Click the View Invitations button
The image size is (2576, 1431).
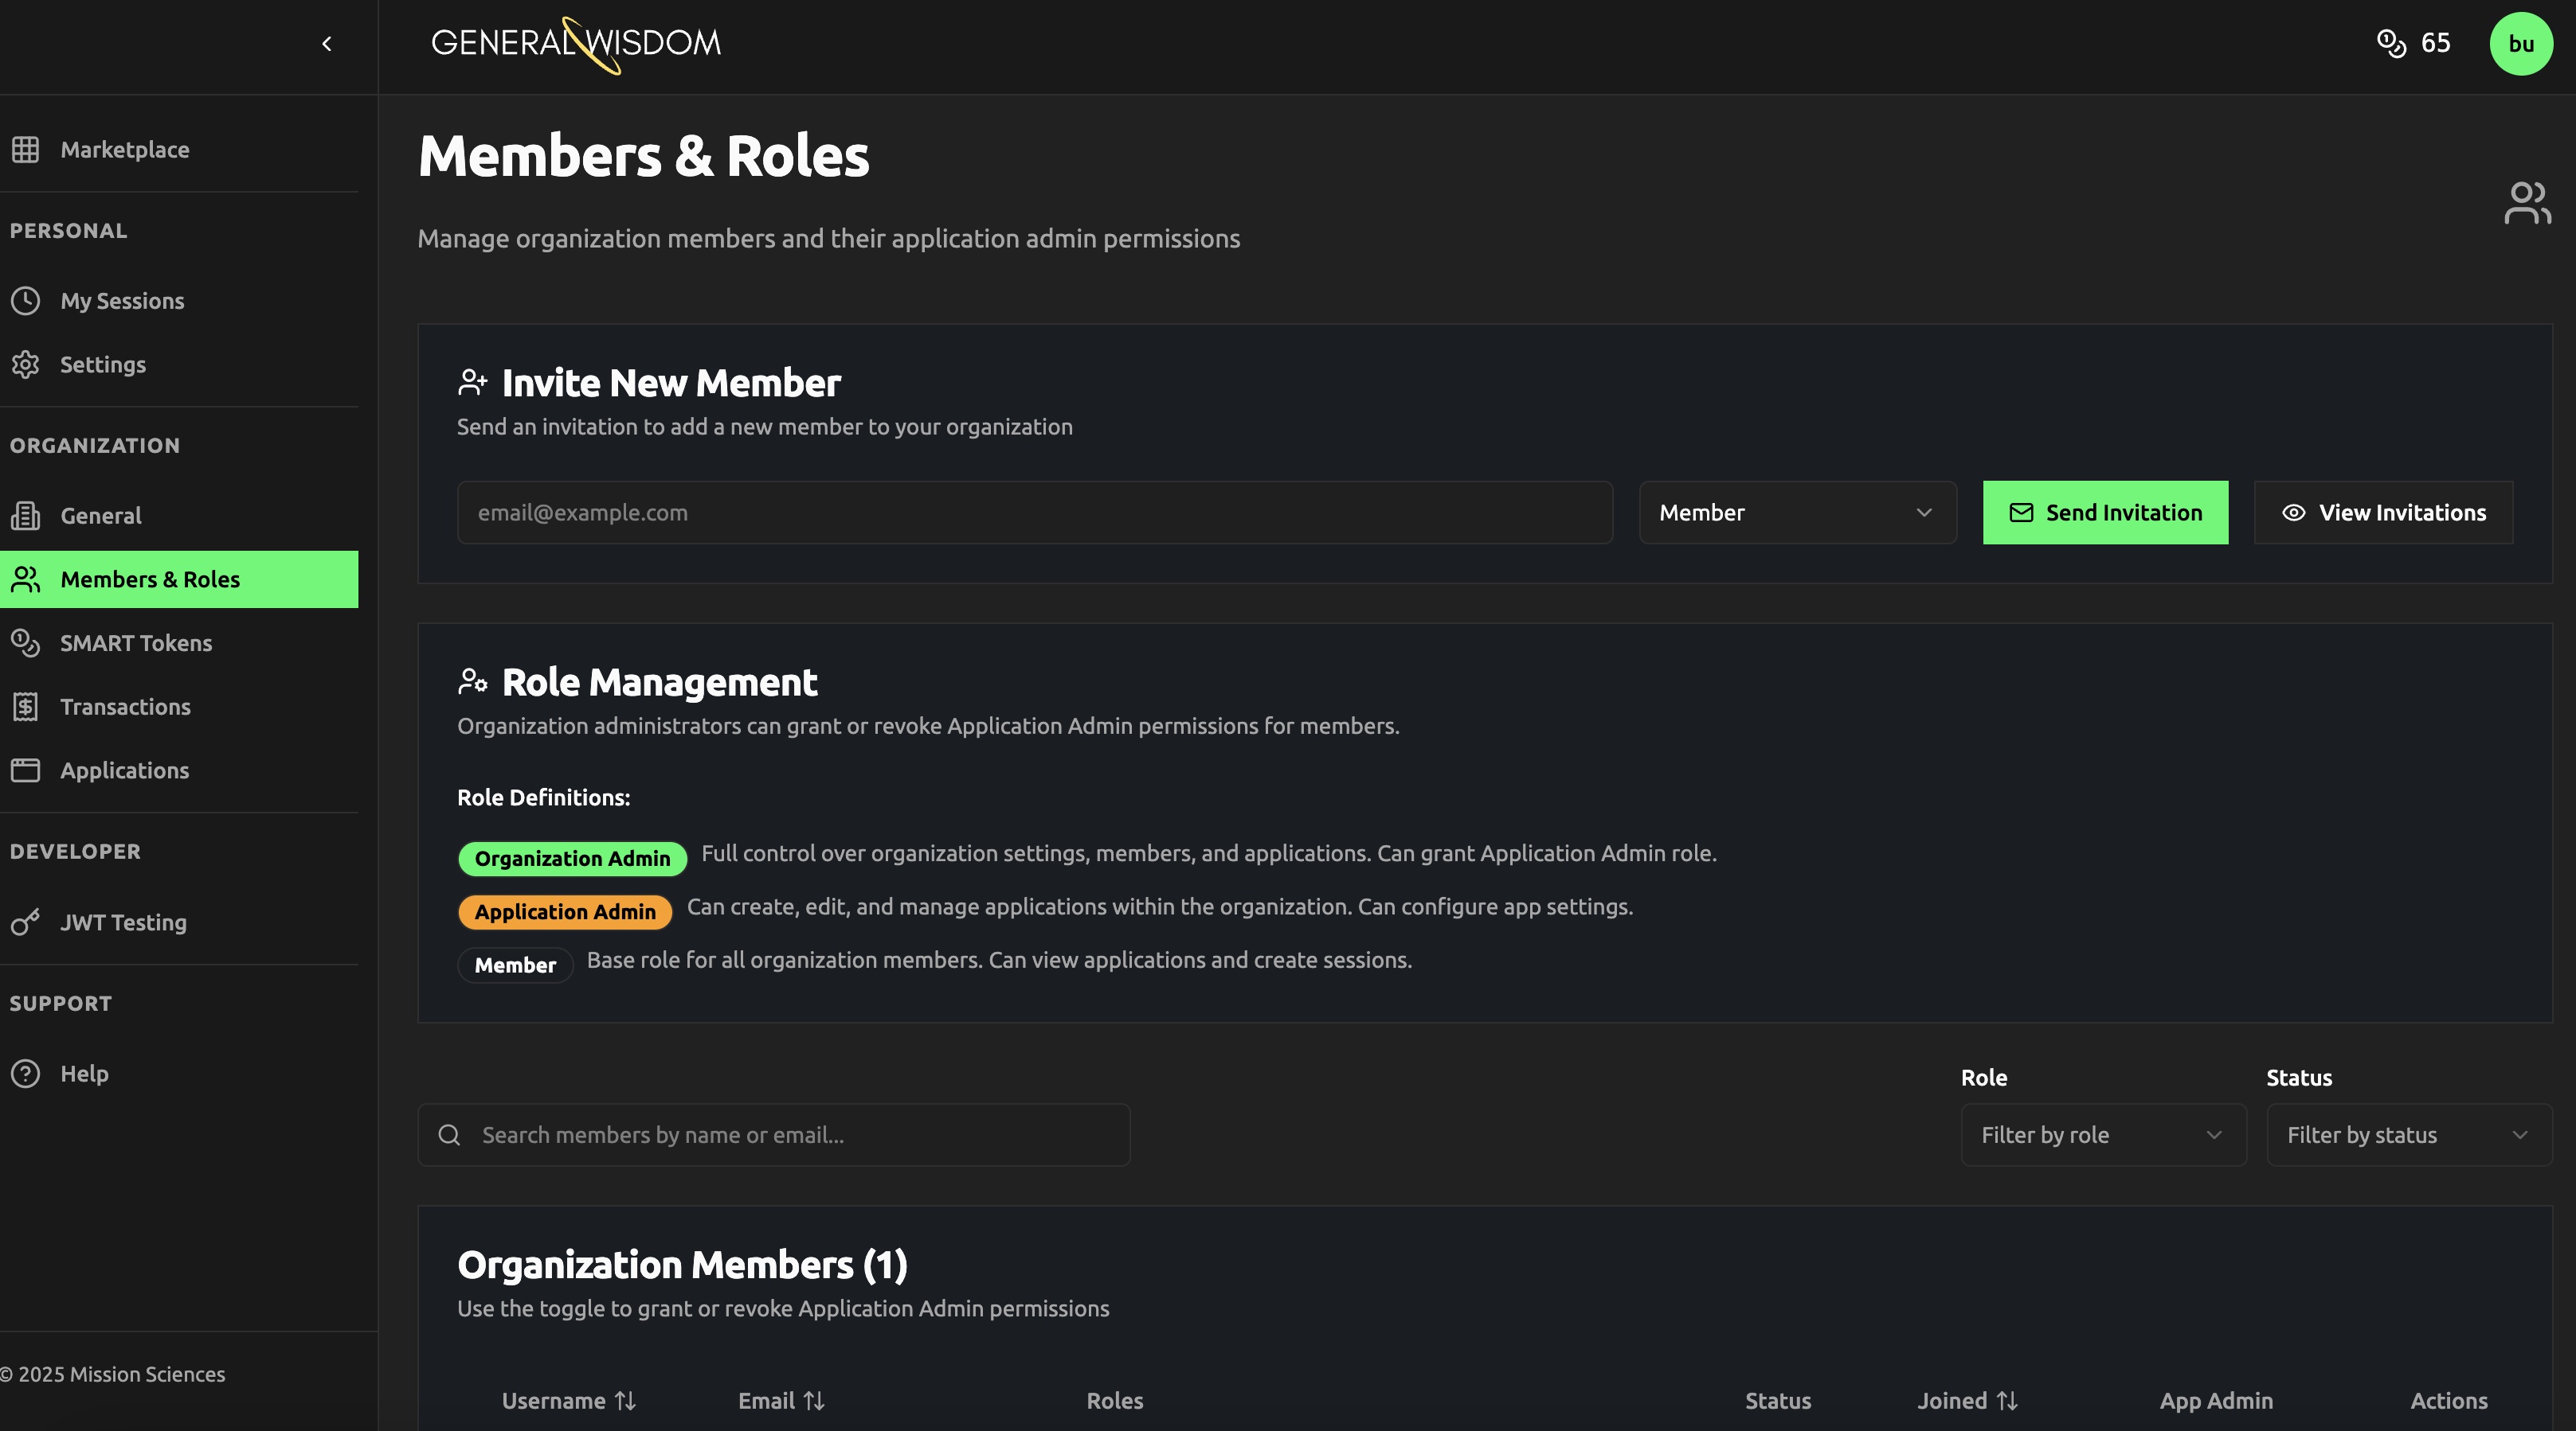point(2383,513)
